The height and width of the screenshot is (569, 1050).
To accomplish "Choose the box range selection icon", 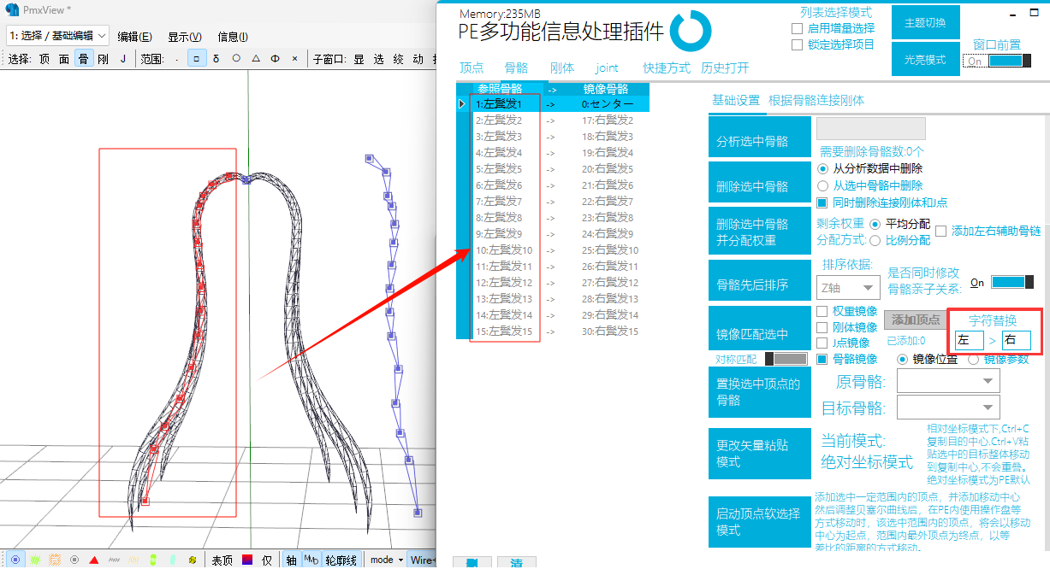I will (196, 59).
